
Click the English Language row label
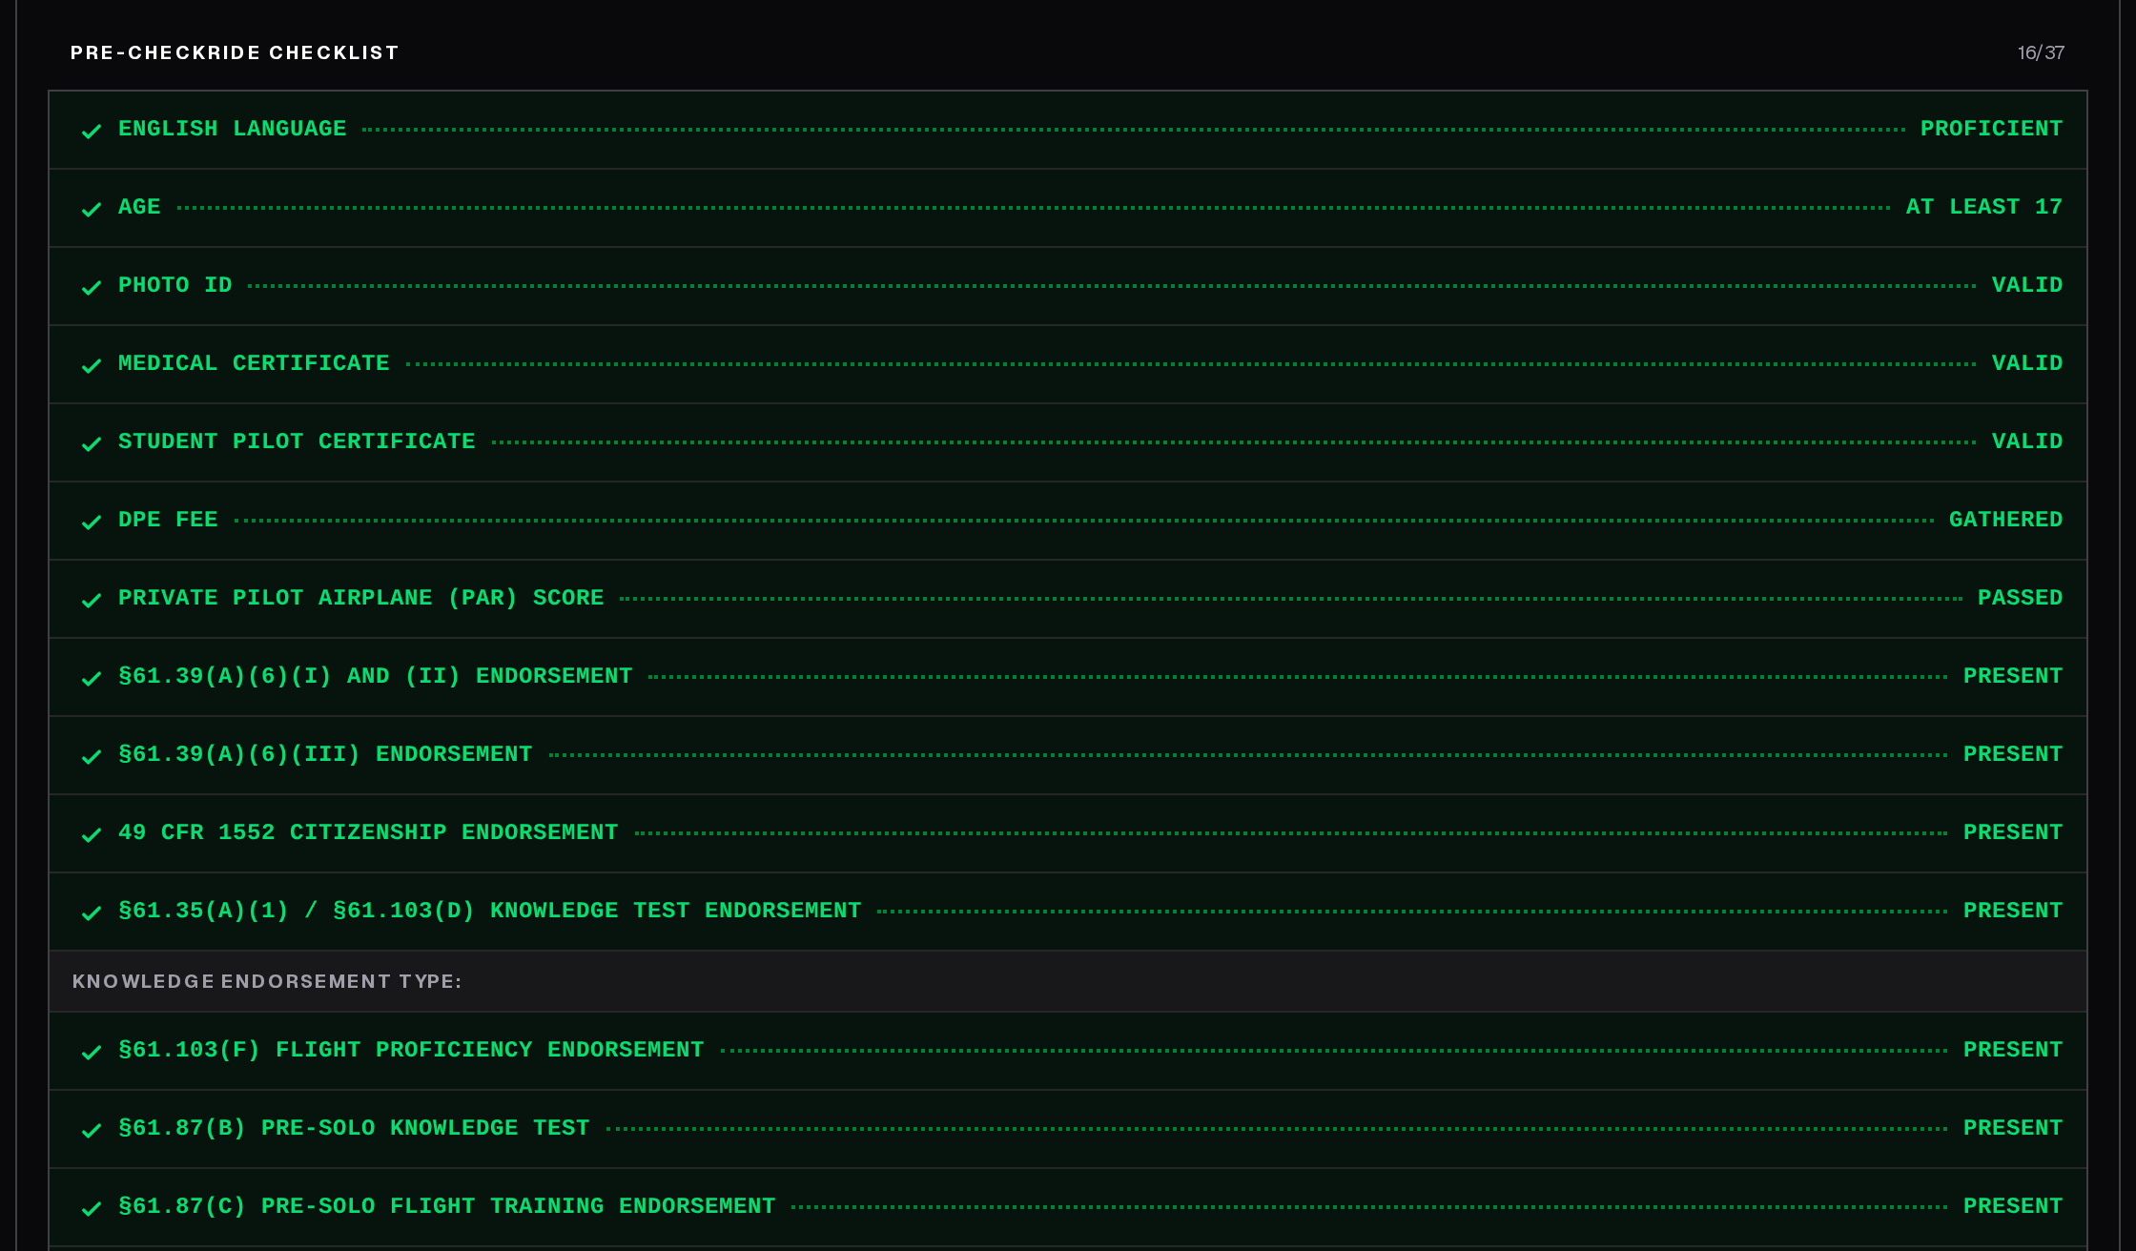[x=232, y=129]
